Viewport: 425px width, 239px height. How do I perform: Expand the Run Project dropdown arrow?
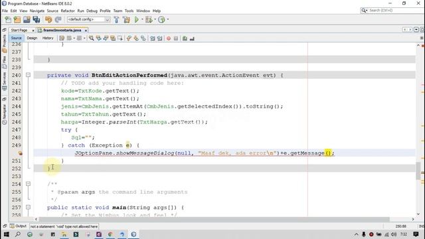(x=142, y=19)
